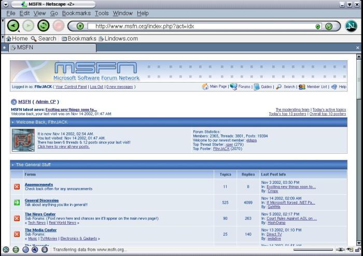This screenshot has height=256, width=363.
Task: Click the General Discussion new-posts icon
Action: coord(17,203)
